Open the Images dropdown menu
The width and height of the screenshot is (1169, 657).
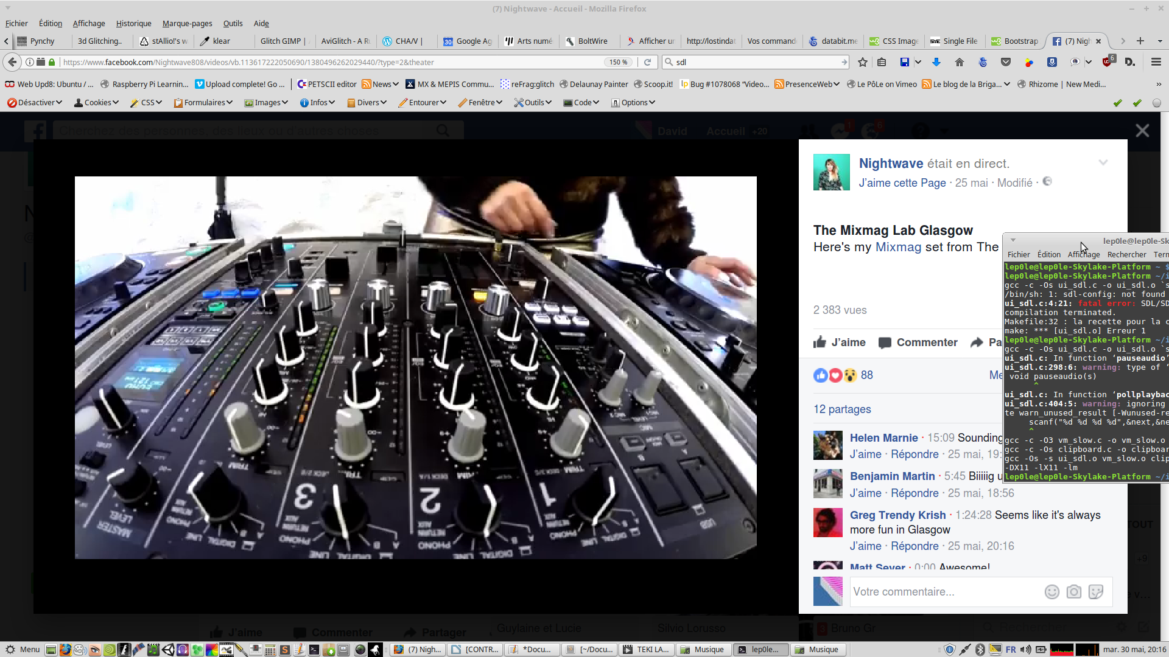[266, 102]
